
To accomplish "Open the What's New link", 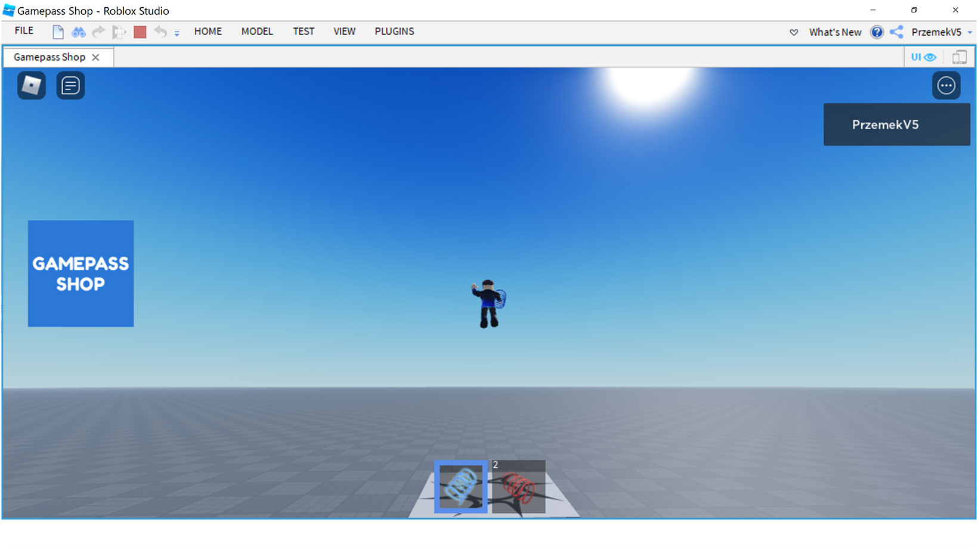I will point(835,32).
